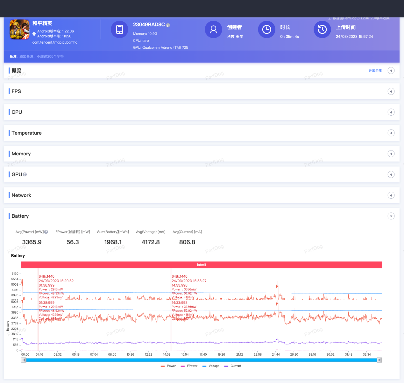
Task: Click the 和平精英 game app icon
Action: tap(19, 29)
